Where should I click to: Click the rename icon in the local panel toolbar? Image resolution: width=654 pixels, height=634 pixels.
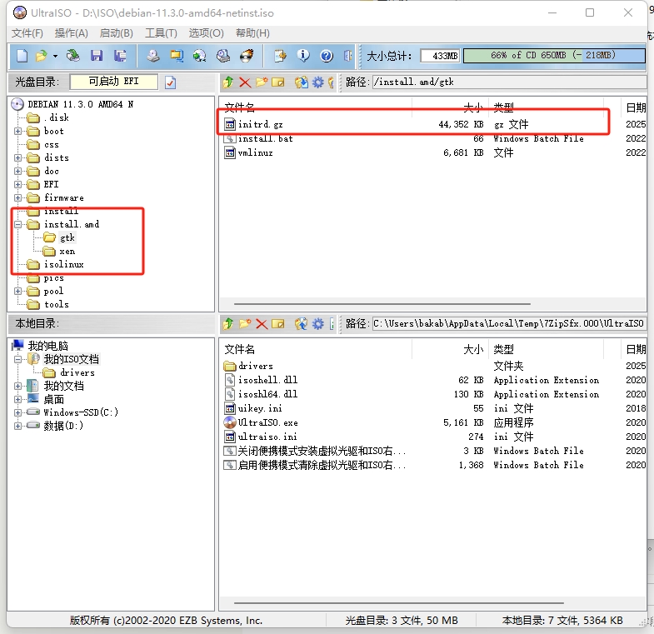278,324
